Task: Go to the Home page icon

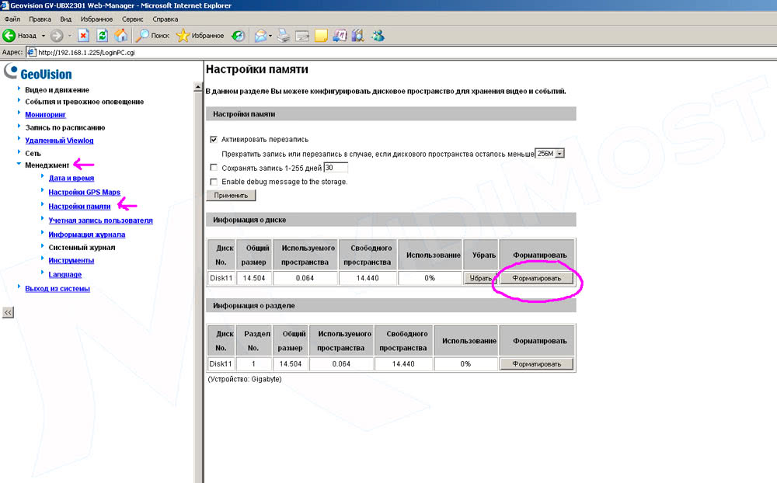Action: [x=120, y=36]
